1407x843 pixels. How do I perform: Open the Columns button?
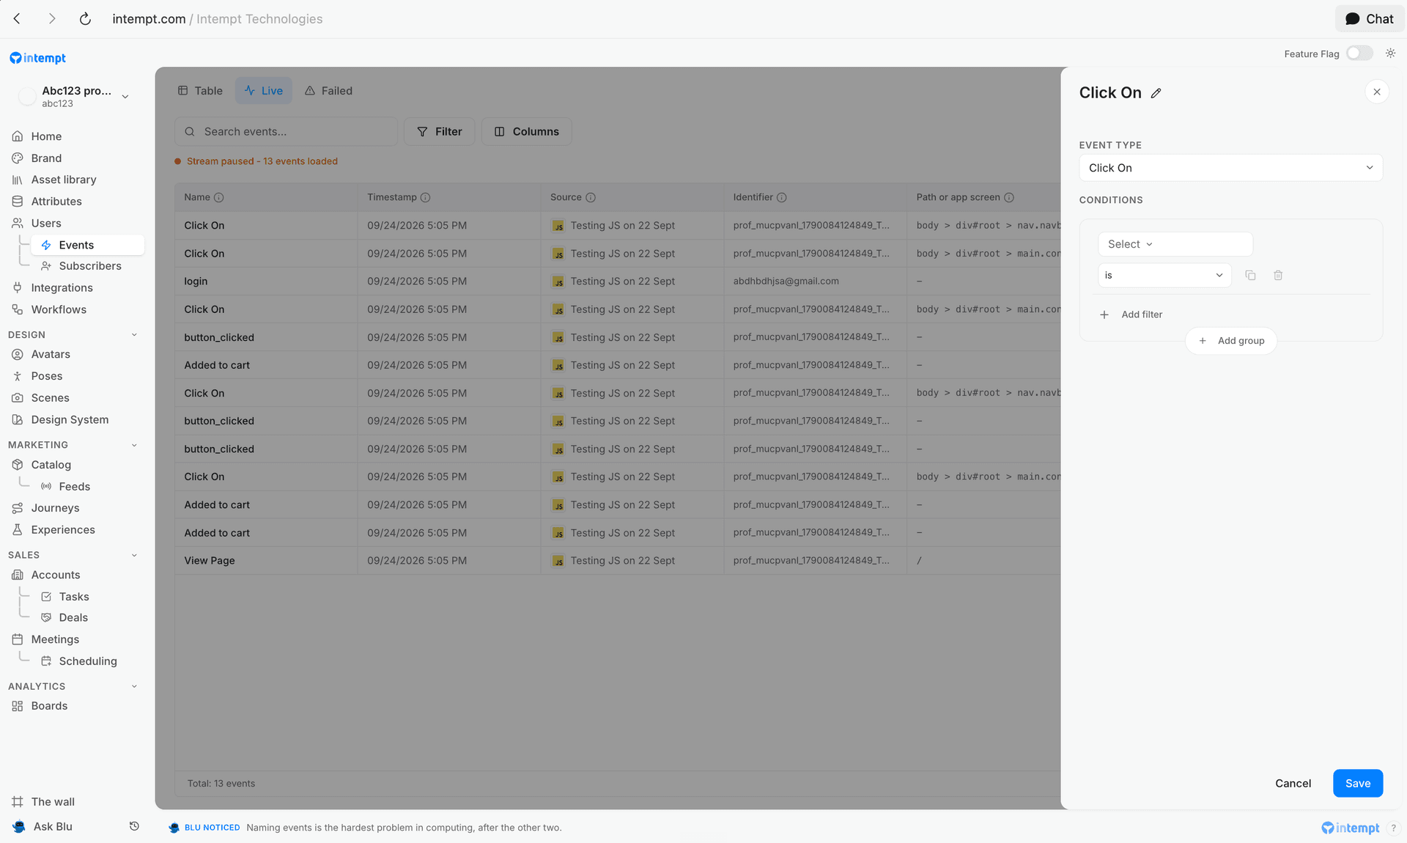click(x=527, y=132)
